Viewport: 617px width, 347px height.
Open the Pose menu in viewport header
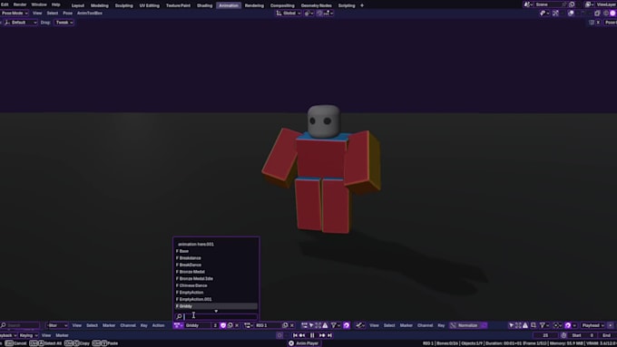coord(68,13)
